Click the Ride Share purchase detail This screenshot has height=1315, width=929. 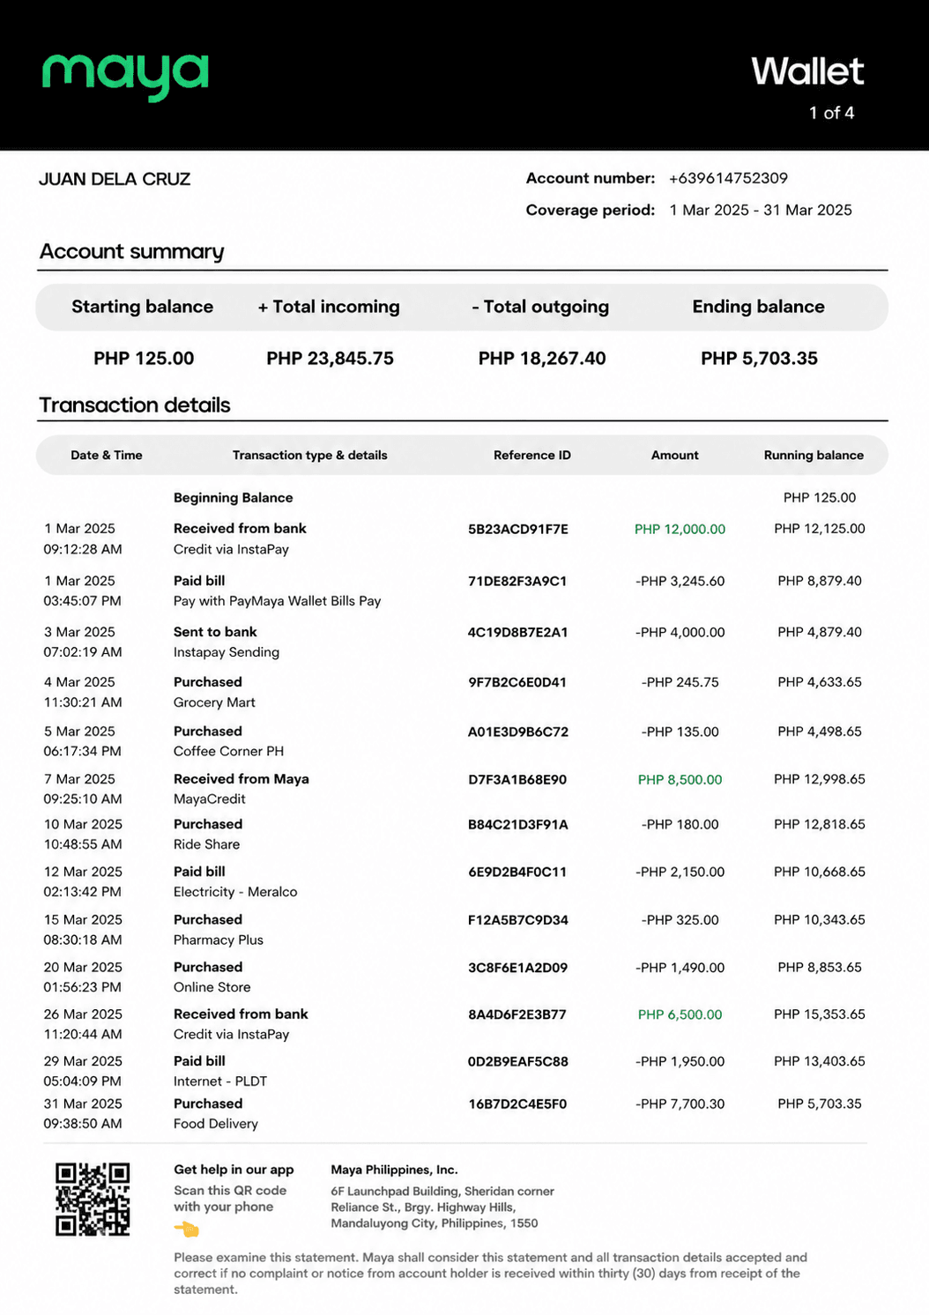pos(206,844)
